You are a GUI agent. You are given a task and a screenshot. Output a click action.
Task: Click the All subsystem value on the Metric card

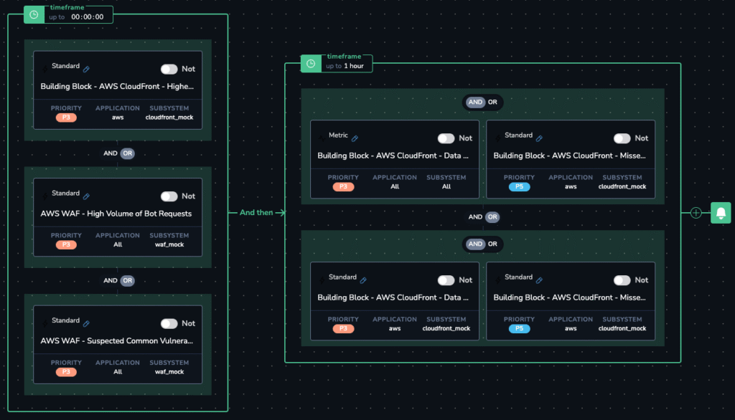[x=446, y=187]
